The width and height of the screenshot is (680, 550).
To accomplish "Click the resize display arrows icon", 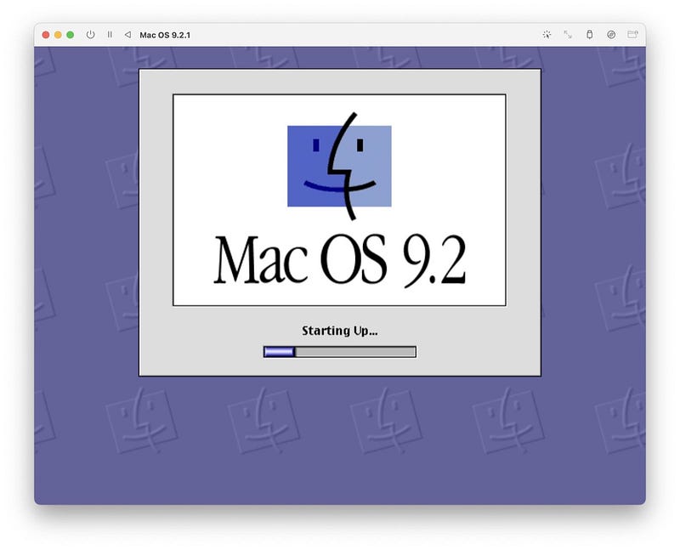I will click(568, 35).
